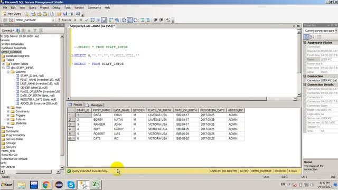Image resolution: width=338 pixels, height=190 pixels.
Task: Click the Save floppy disk toolbar icon
Action: [65, 14]
